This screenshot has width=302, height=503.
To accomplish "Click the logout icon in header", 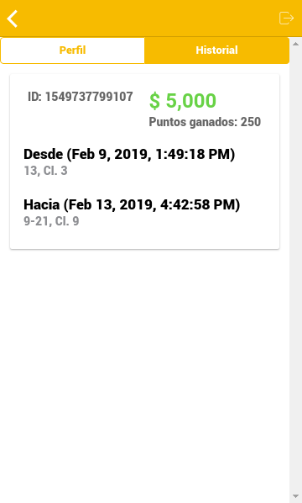I will point(286,18).
